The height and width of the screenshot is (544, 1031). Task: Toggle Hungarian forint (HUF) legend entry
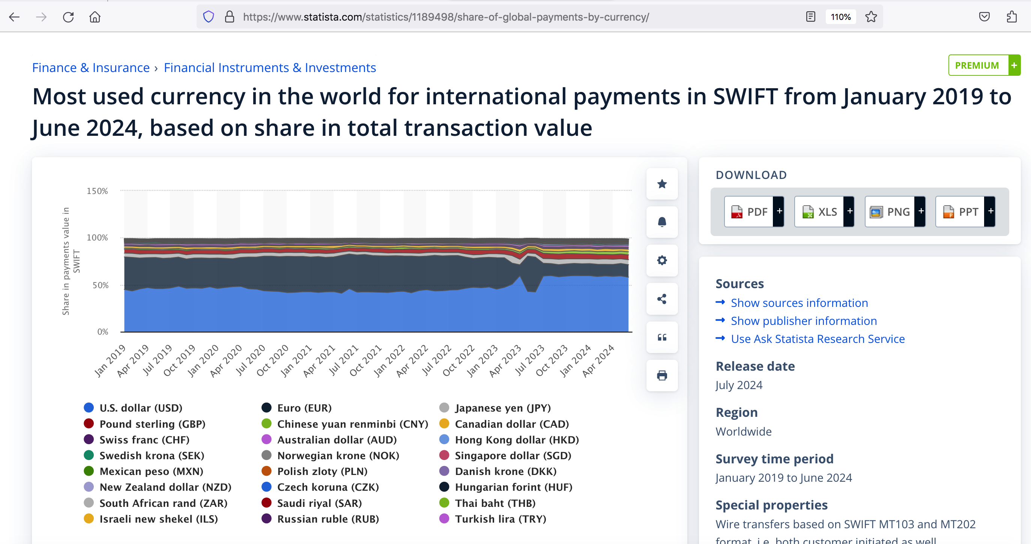coord(506,487)
